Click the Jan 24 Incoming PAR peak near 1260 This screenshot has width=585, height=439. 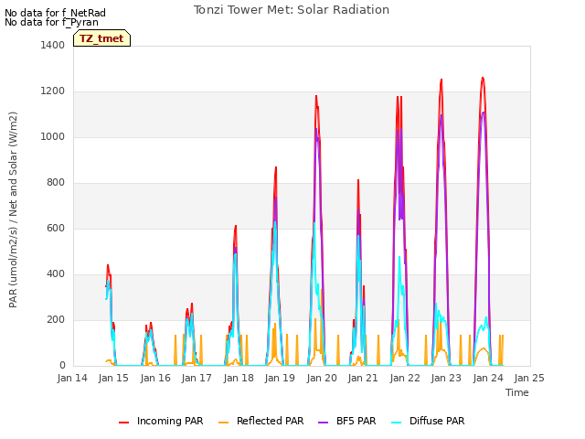pos(483,78)
